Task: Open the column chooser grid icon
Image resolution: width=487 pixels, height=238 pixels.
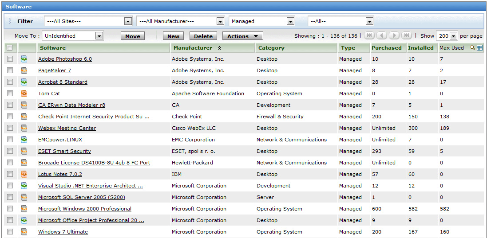Action: [x=479, y=48]
